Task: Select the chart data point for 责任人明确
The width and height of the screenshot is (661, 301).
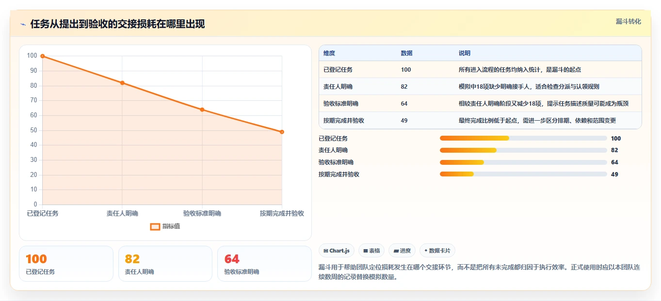Action: coord(122,83)
